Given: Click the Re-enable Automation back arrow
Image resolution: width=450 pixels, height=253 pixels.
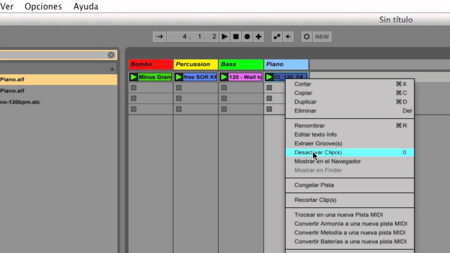Looking at the screenshot, I should pos(288,37).
